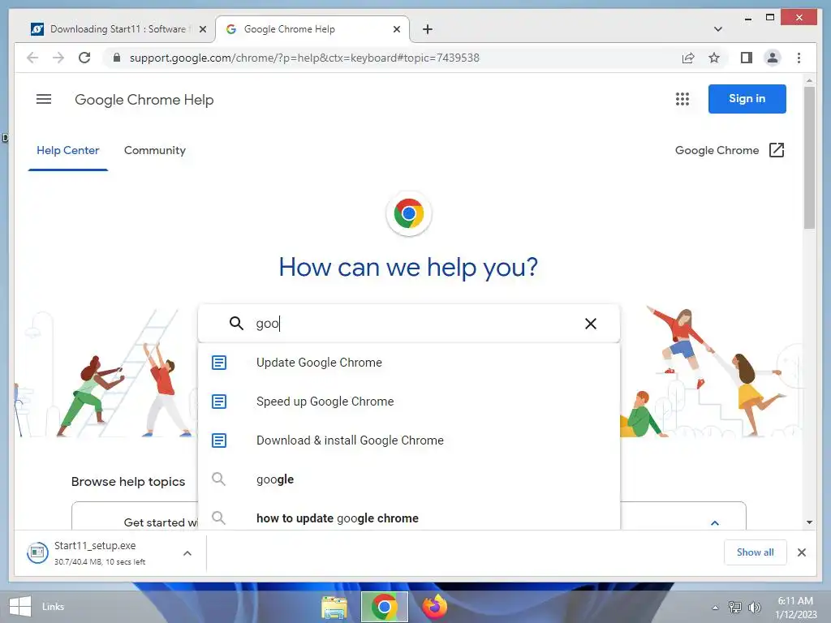
Task: Share this page icon
Action: [x=688, y=58]
